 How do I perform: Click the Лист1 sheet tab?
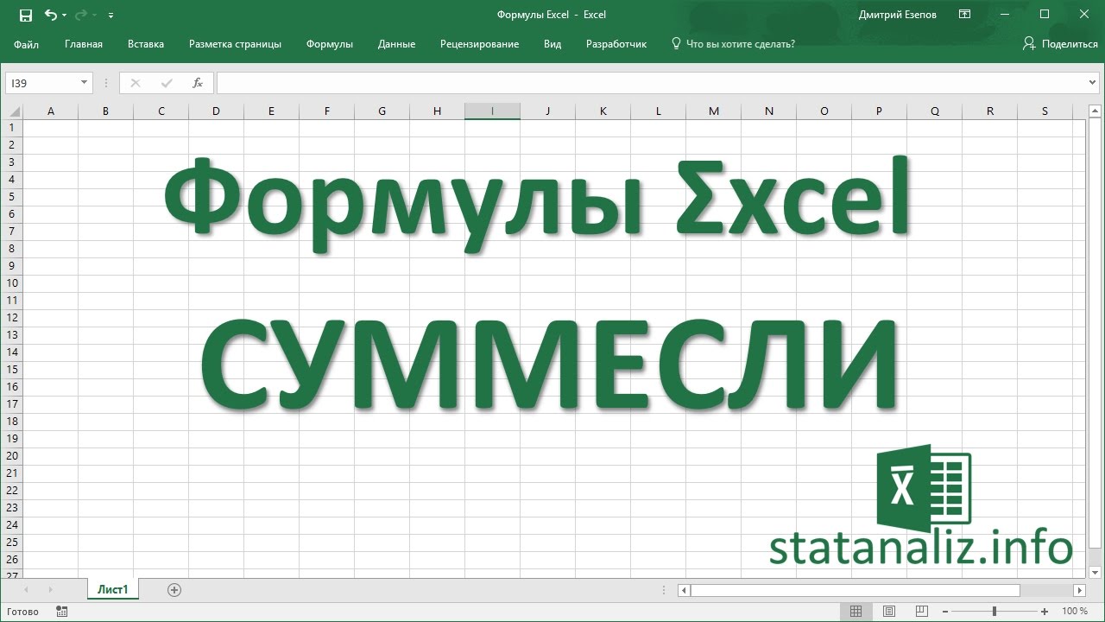pos(112,590)
